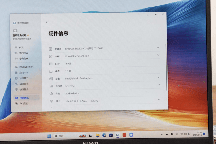Click the speaker icon beside 声卡

pyautogui.click(x=51, y=94)
